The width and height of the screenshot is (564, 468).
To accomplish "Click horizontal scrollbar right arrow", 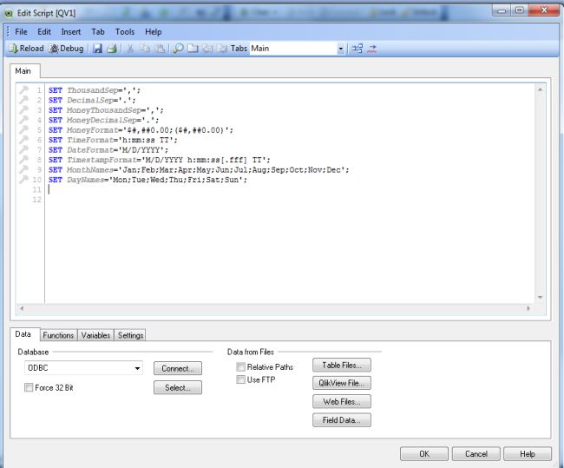I will (x=528, y=308).
